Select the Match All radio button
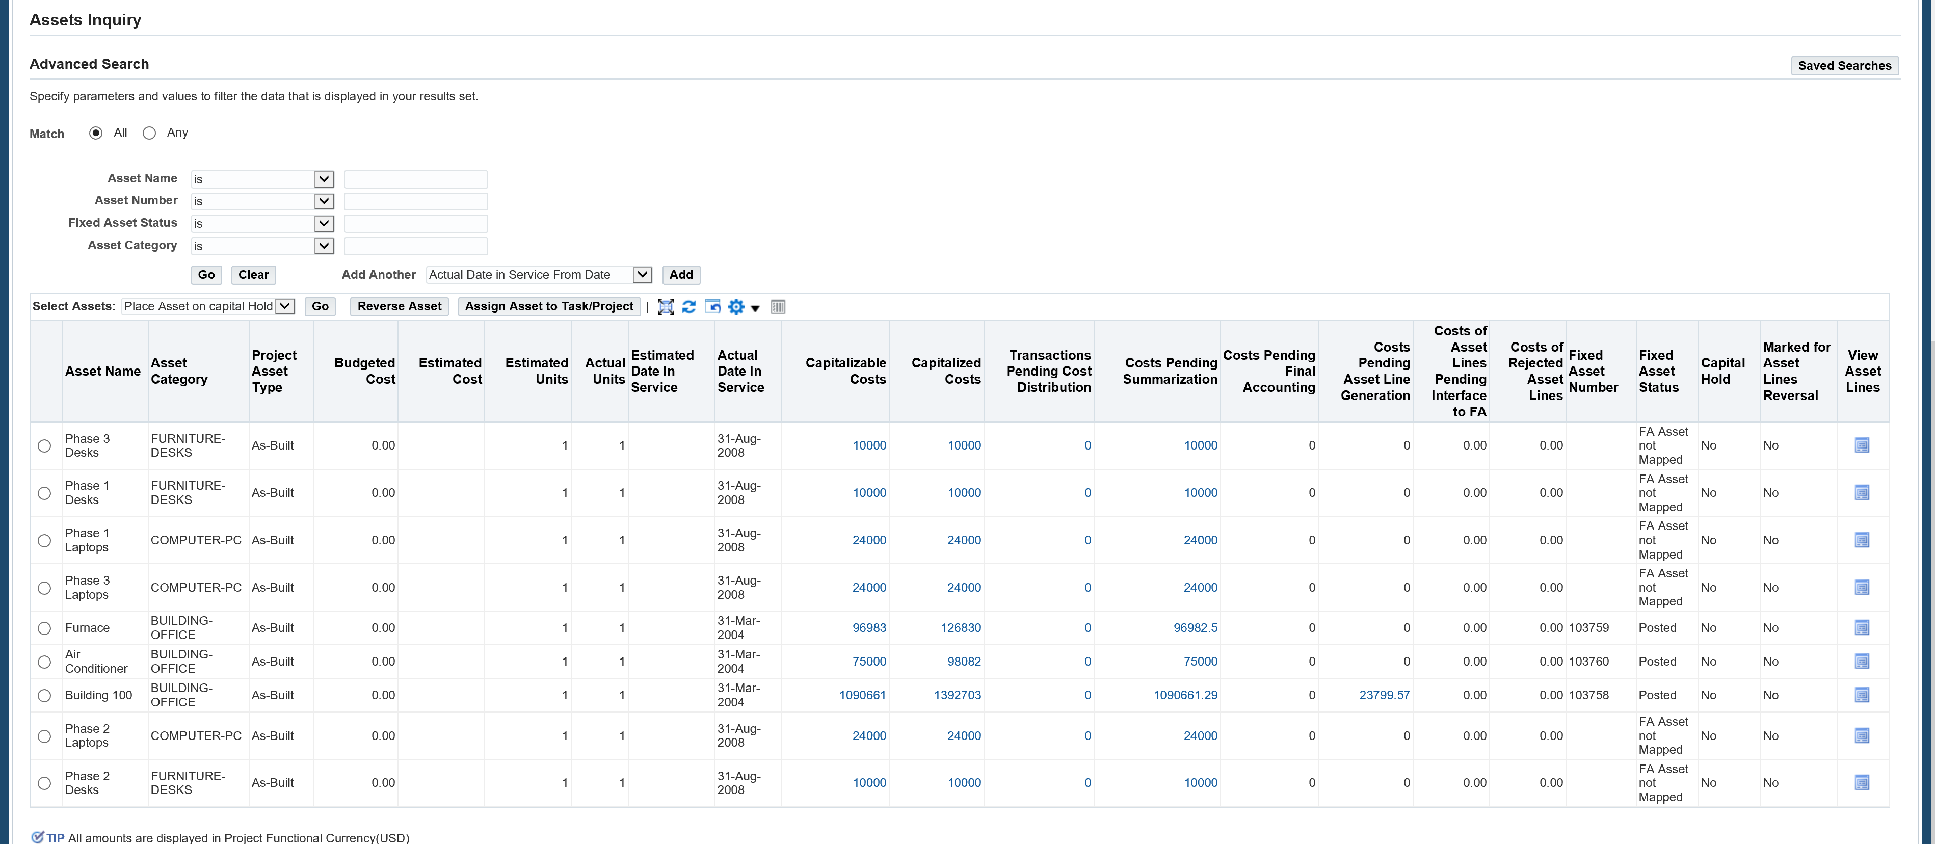Screen dimensions: 1935x844 point(95,133)
